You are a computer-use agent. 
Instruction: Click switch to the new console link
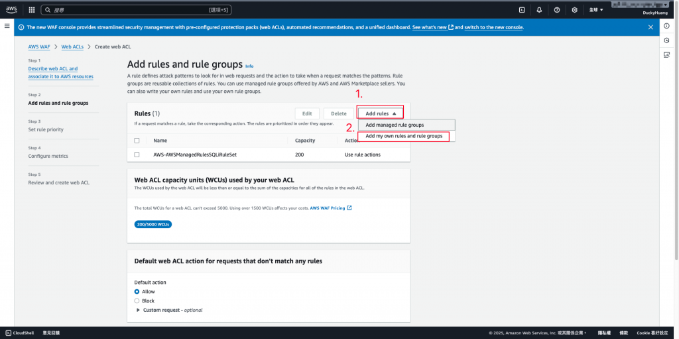493,27
